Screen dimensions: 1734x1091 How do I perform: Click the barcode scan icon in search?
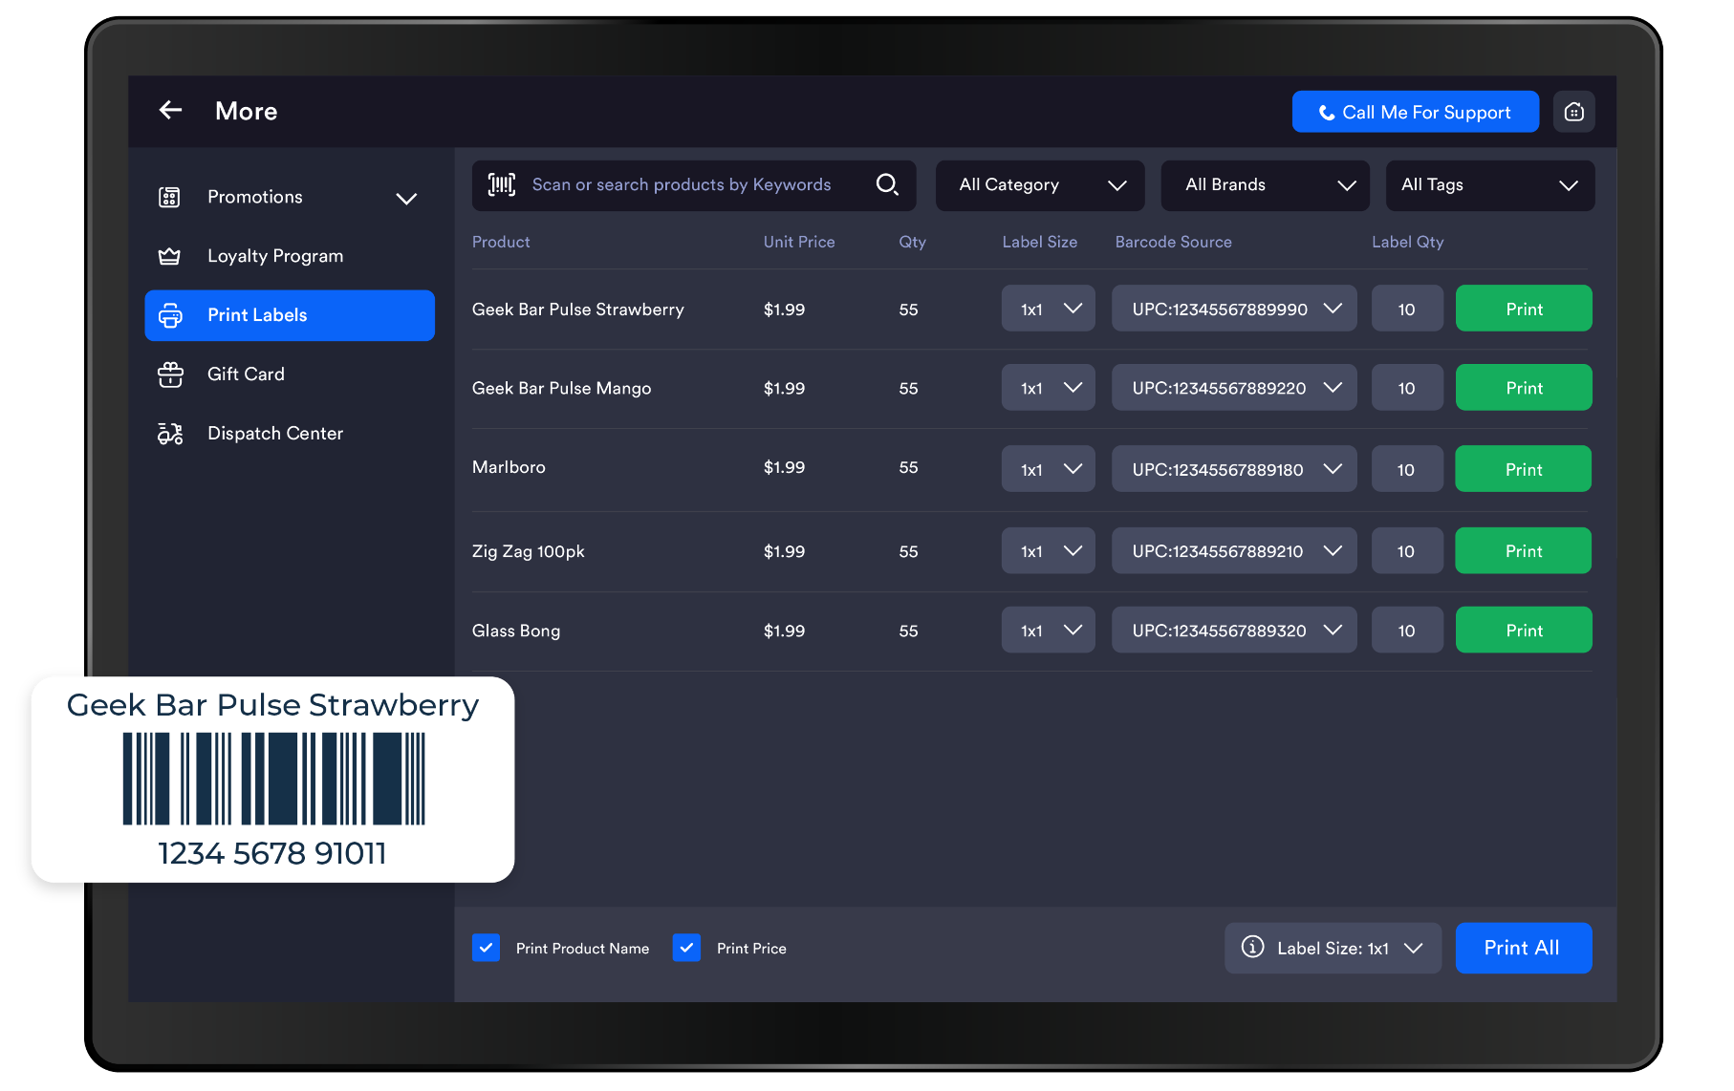502,184
